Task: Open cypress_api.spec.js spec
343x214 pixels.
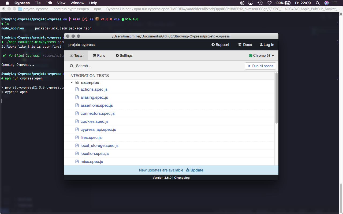Action: click(x=98, y=129)
